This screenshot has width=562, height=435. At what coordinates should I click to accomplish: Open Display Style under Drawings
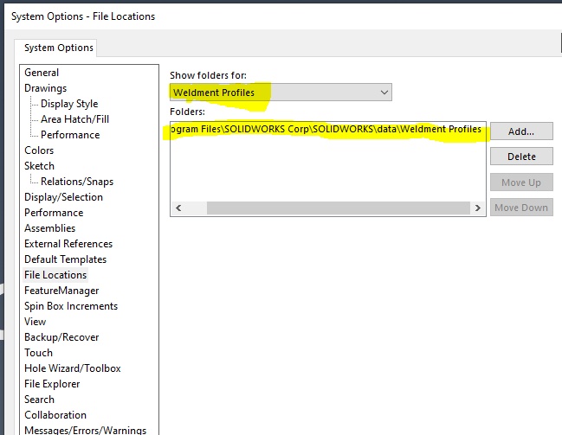pyautogui.click(x=69, y=104)
